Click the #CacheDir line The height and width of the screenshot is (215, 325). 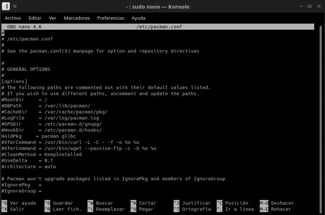(55, 112)
